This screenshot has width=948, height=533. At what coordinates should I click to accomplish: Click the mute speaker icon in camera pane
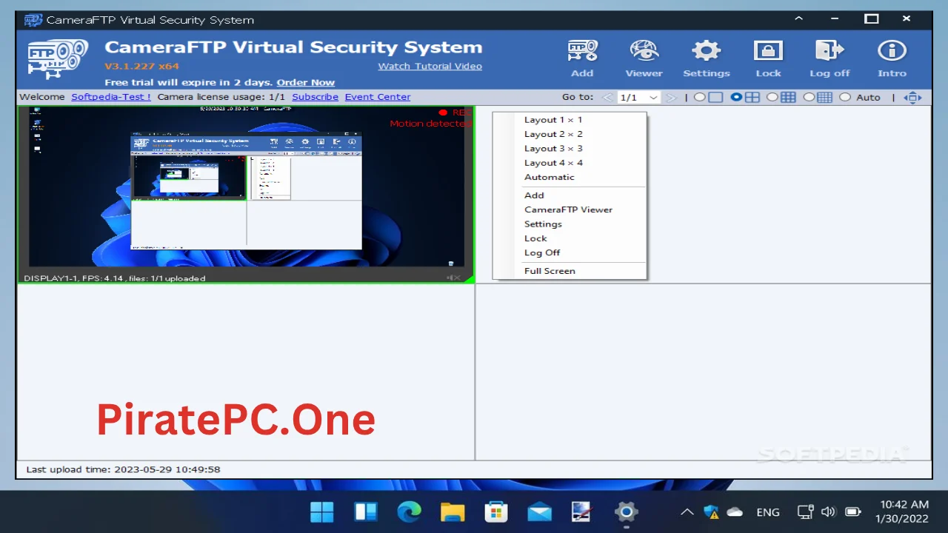pos(452,278)
